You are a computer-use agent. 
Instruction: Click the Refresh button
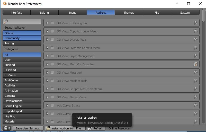coord(96,128)
